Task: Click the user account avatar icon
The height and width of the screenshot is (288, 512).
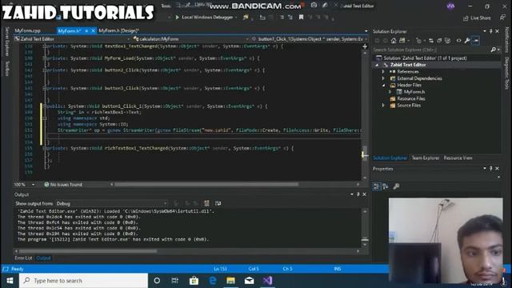Action: 450,6
